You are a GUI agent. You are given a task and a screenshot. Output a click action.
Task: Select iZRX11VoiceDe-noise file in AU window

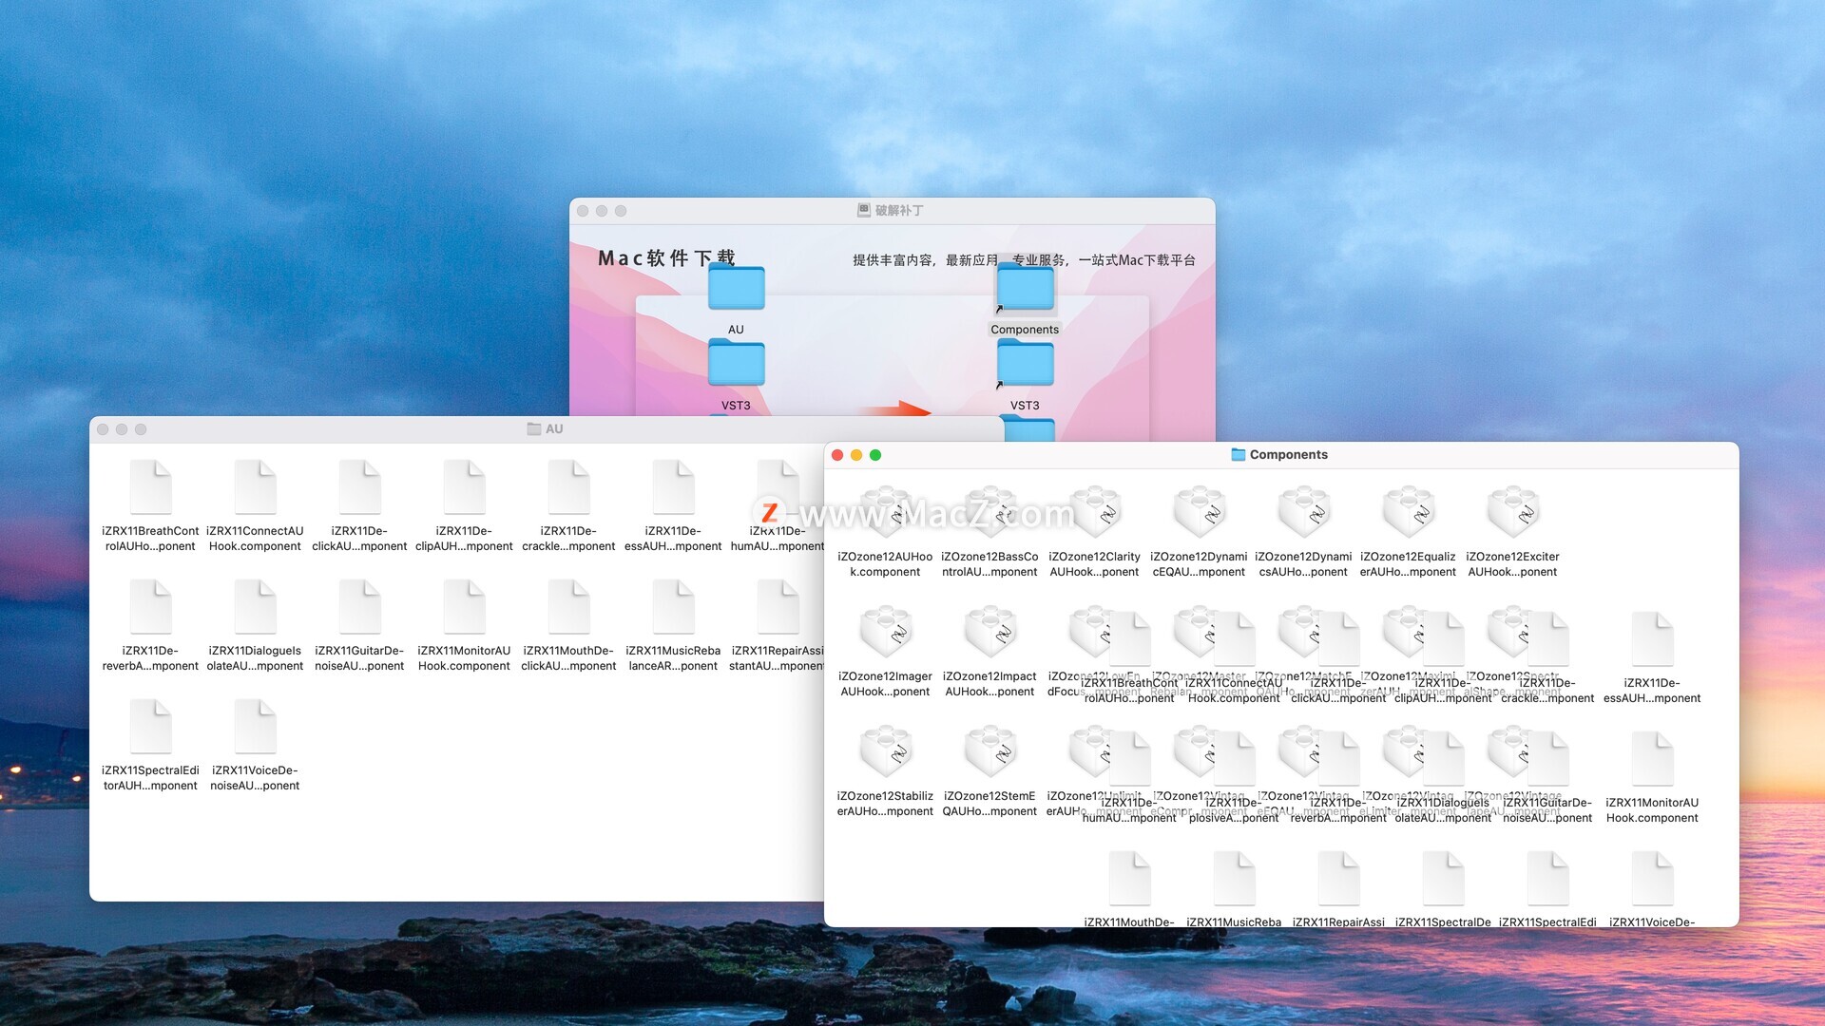(255, 727)
